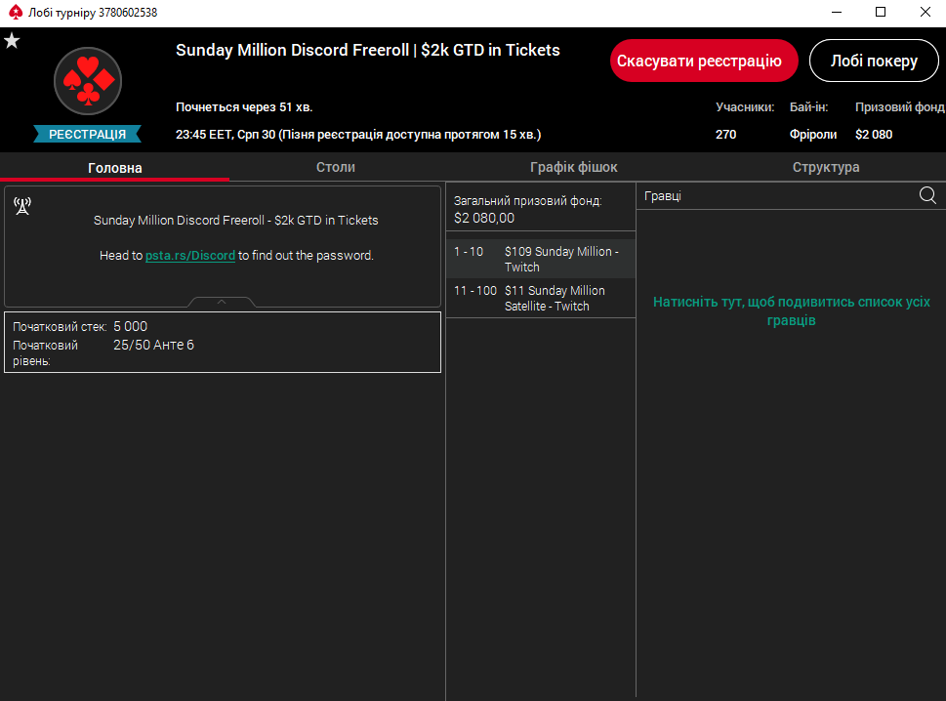Image resolution: width=946 pixels, height=701 pixels.
Task: Minimize the tournament lobby window
Action: point(837,12)
